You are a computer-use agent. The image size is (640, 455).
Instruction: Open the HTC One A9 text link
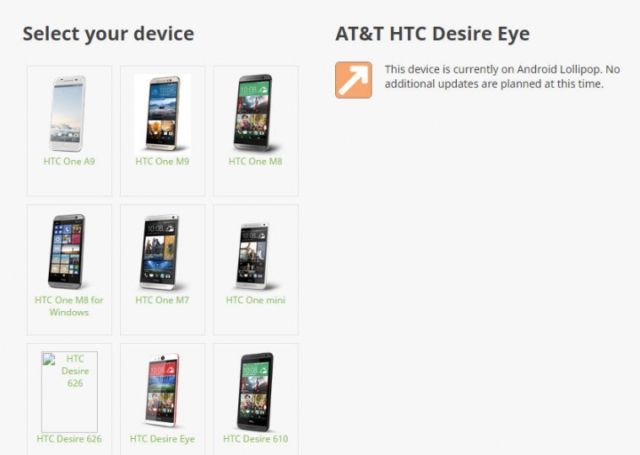69,161
